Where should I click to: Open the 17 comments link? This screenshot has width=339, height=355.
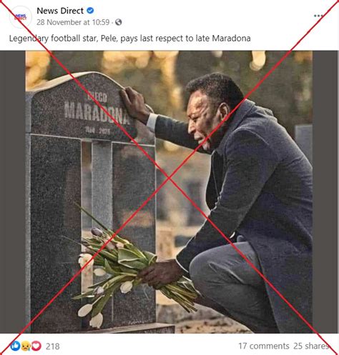click(264, 346)
